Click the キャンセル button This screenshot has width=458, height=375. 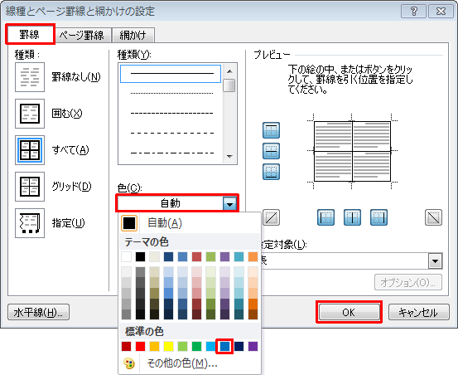[x=418, y=312]
